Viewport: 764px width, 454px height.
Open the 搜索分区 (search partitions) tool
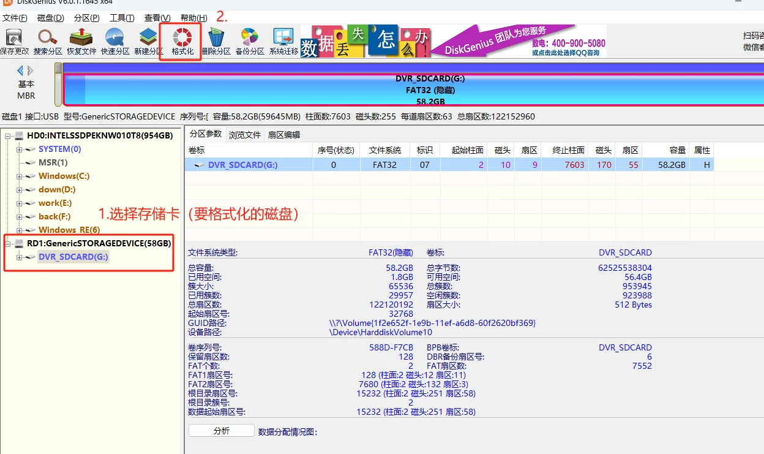pos(48,42)
